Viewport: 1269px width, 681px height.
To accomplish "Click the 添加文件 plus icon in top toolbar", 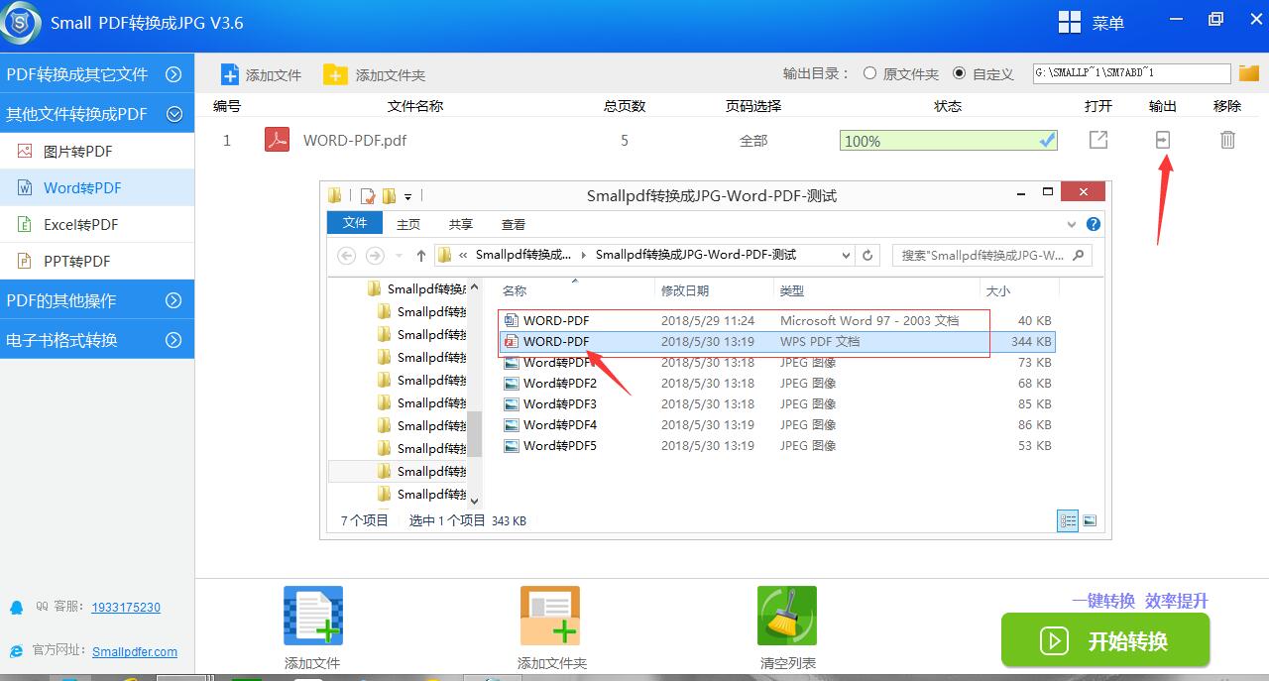I will (230, 74).
